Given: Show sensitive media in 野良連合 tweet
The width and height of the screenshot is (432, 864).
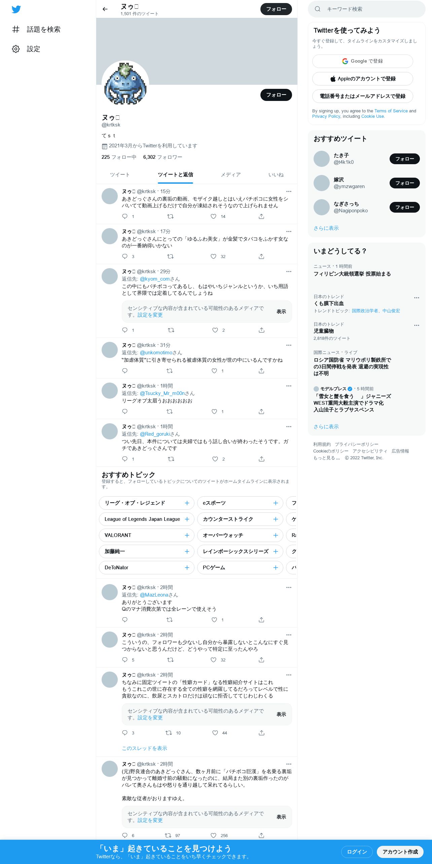Looking at the screenshot, I should [x=281, y=817].
